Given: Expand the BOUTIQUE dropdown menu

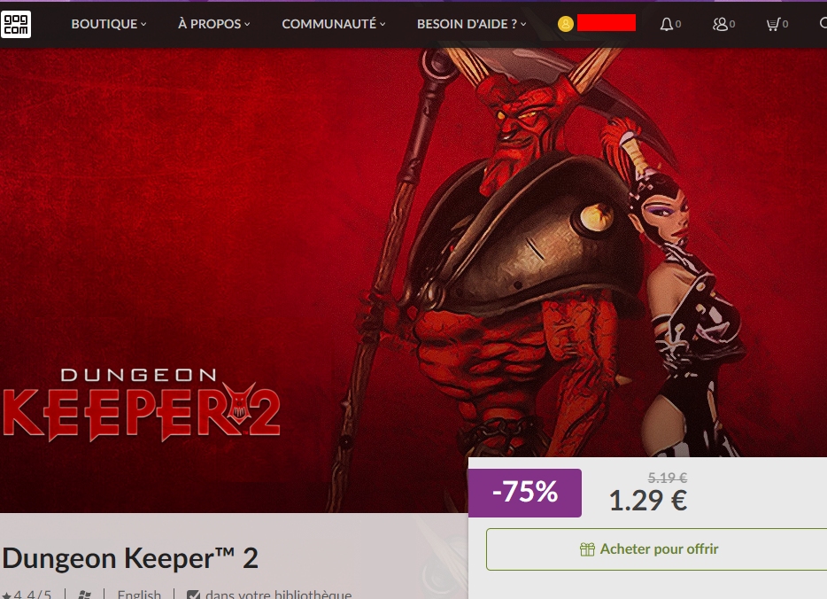Looking at the screenshot, I should 109,24.
